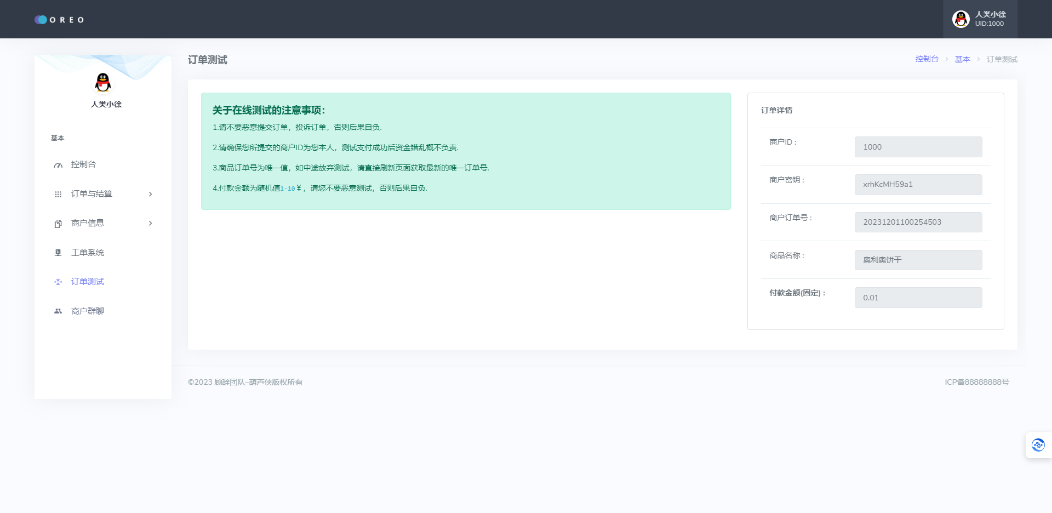Click the 控制台 breadcrumb link

coord(927,59)
